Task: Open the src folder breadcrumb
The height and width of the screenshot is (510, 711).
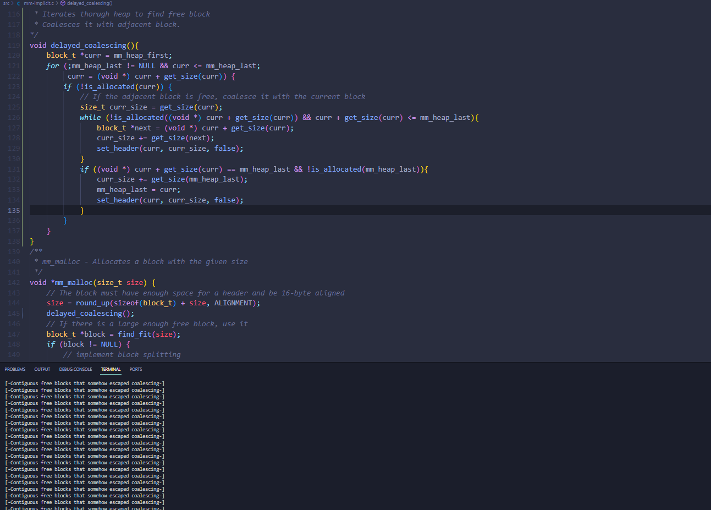Action: click(6, 3)
